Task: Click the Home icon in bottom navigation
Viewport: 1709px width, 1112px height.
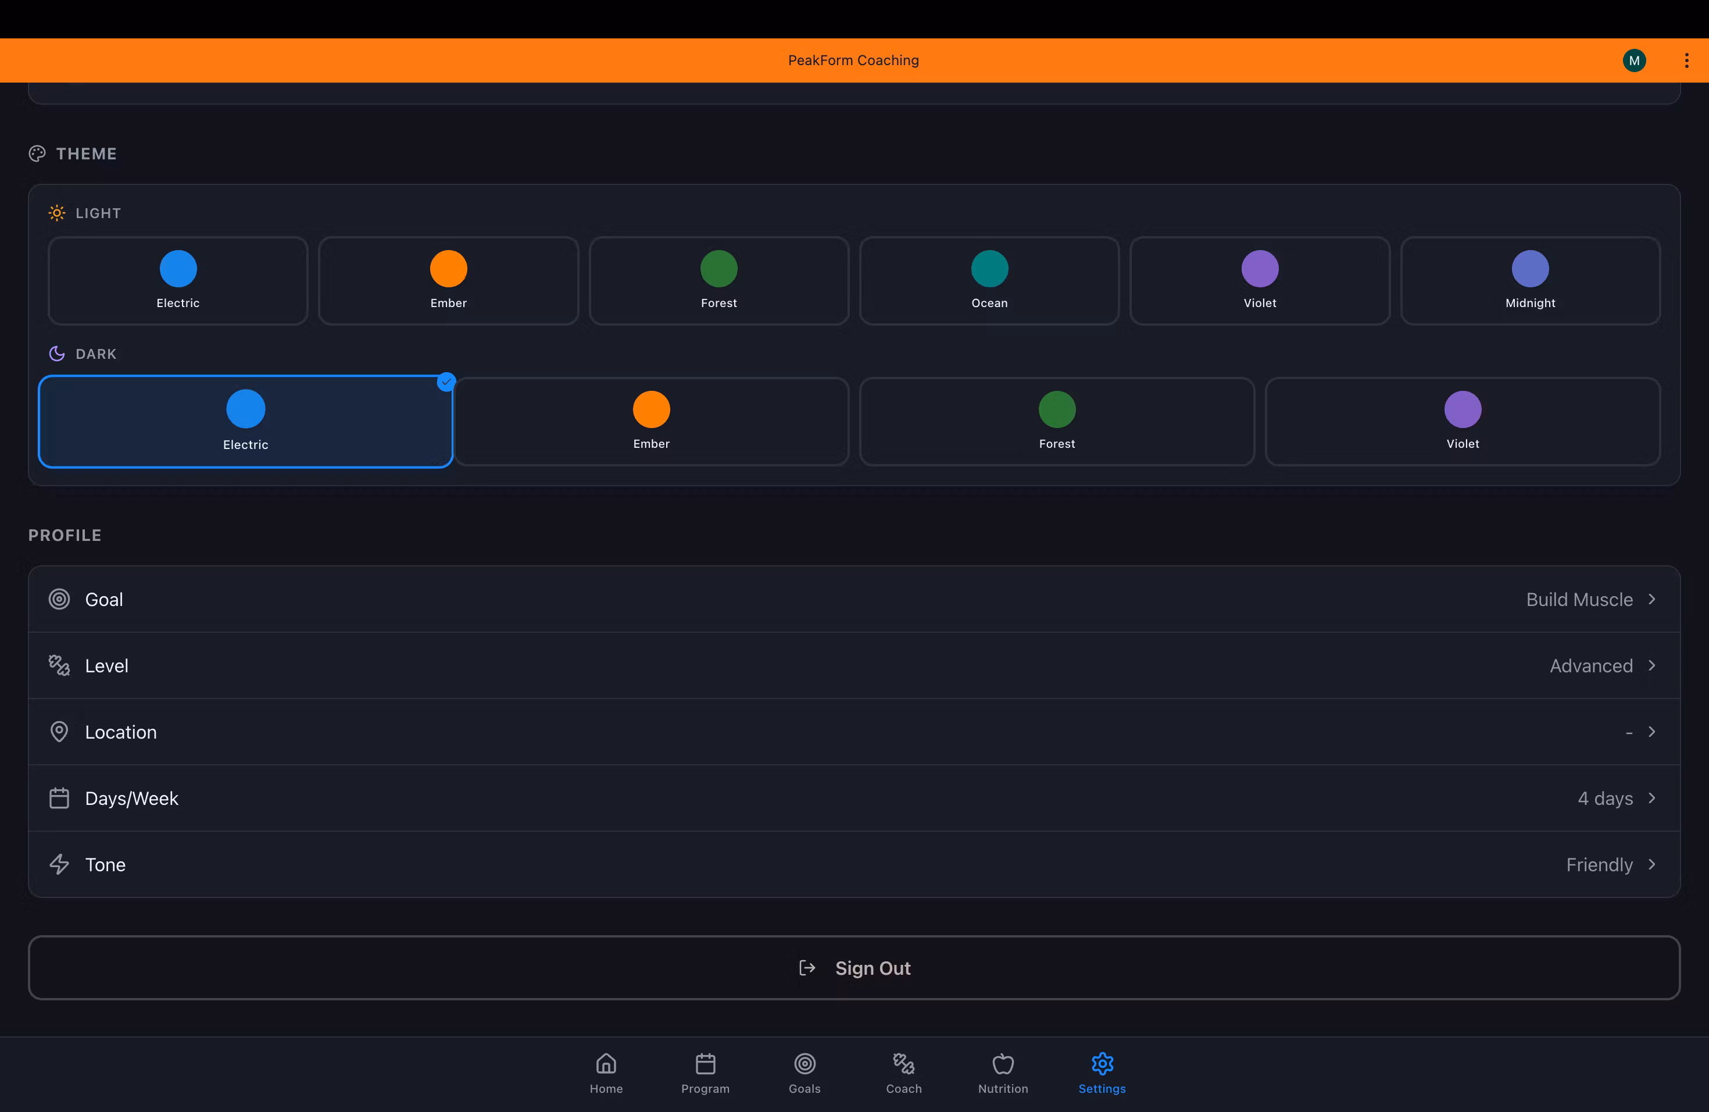Action: (x=606, y=1063)
